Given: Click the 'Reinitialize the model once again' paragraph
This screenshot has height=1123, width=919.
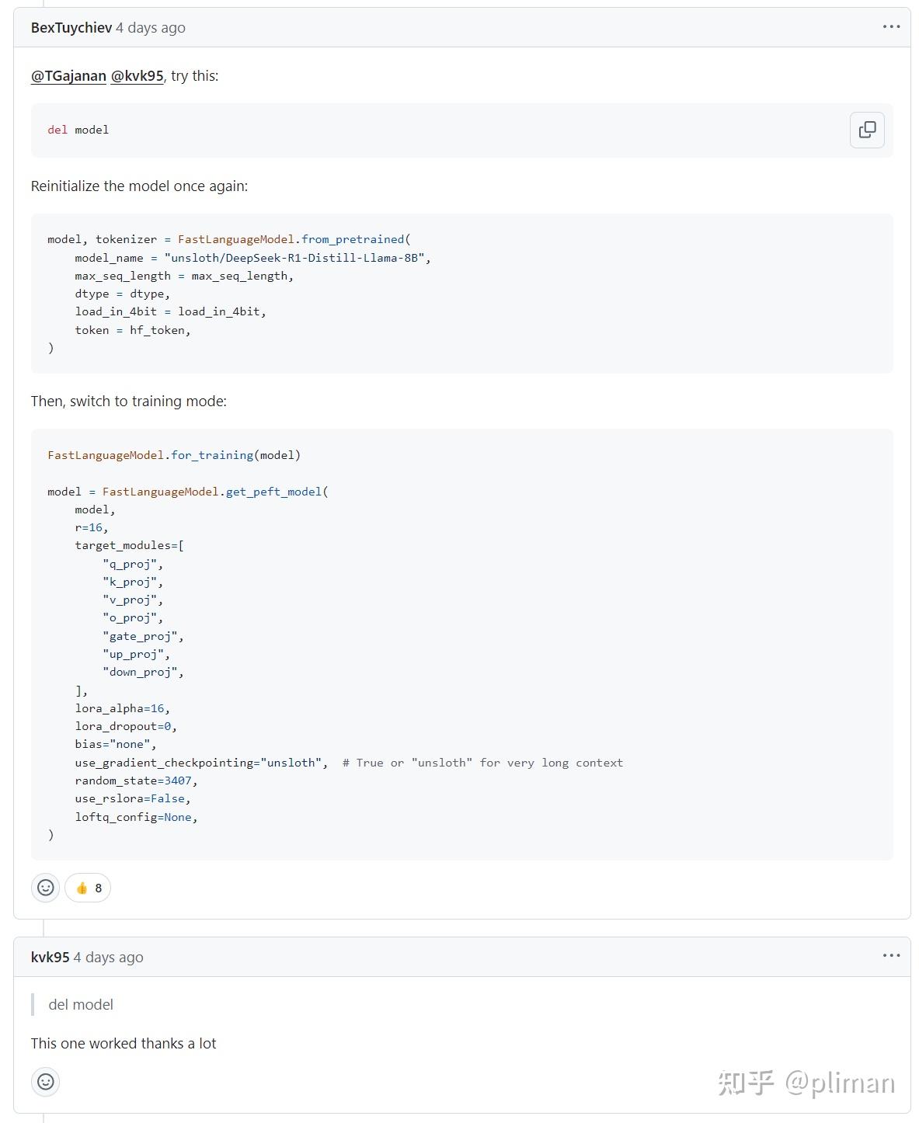Looking at the screenshot, I should coord(140,186).
